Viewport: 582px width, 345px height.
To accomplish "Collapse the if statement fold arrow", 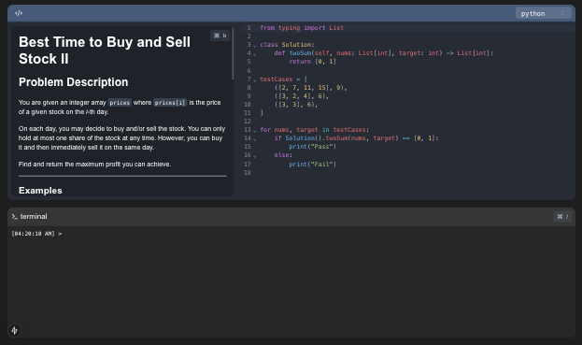I will pos(255,138).
